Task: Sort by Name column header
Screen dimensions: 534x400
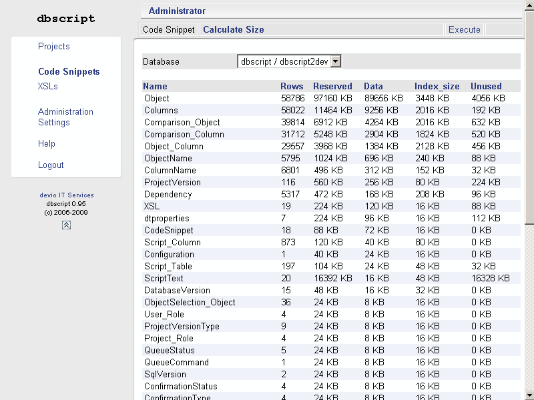Action: [155, 86]
